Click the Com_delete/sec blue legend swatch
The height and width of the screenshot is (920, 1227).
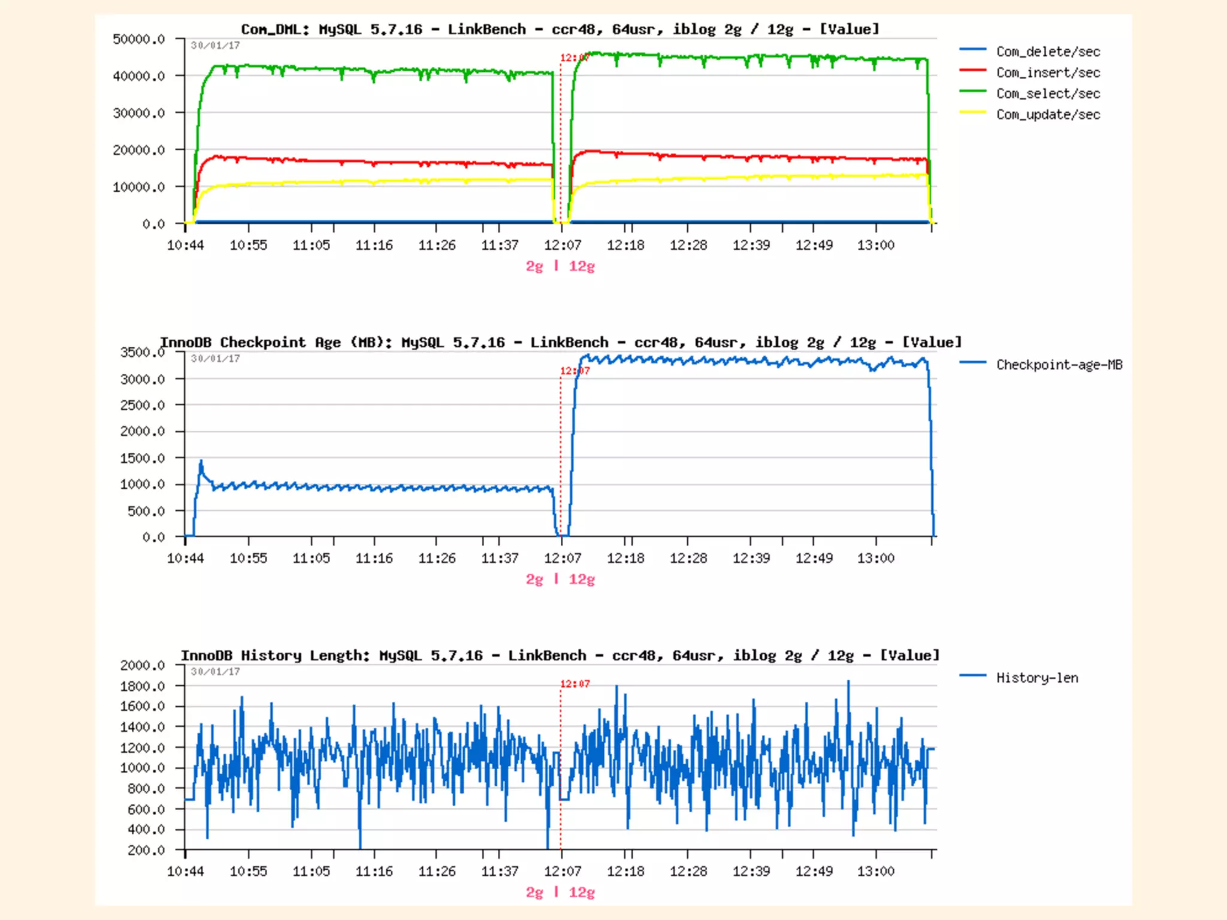tap(972, 49)
